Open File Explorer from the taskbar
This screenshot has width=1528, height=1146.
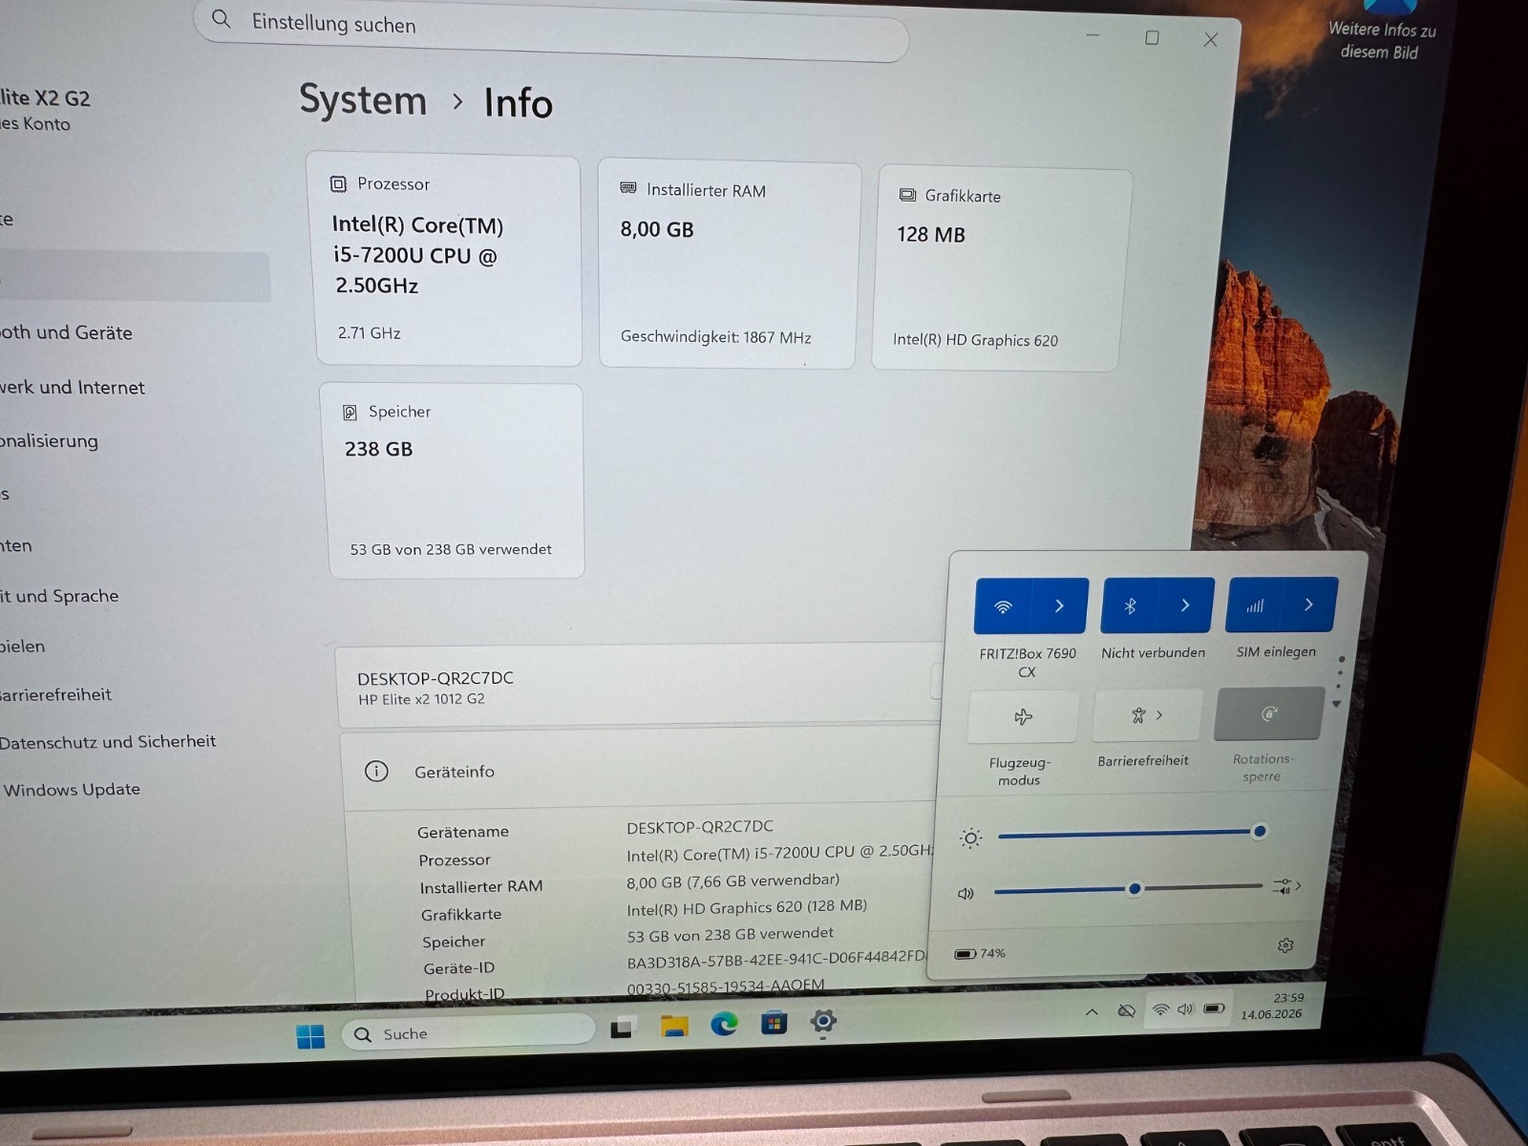click(x=674, y=1028)
